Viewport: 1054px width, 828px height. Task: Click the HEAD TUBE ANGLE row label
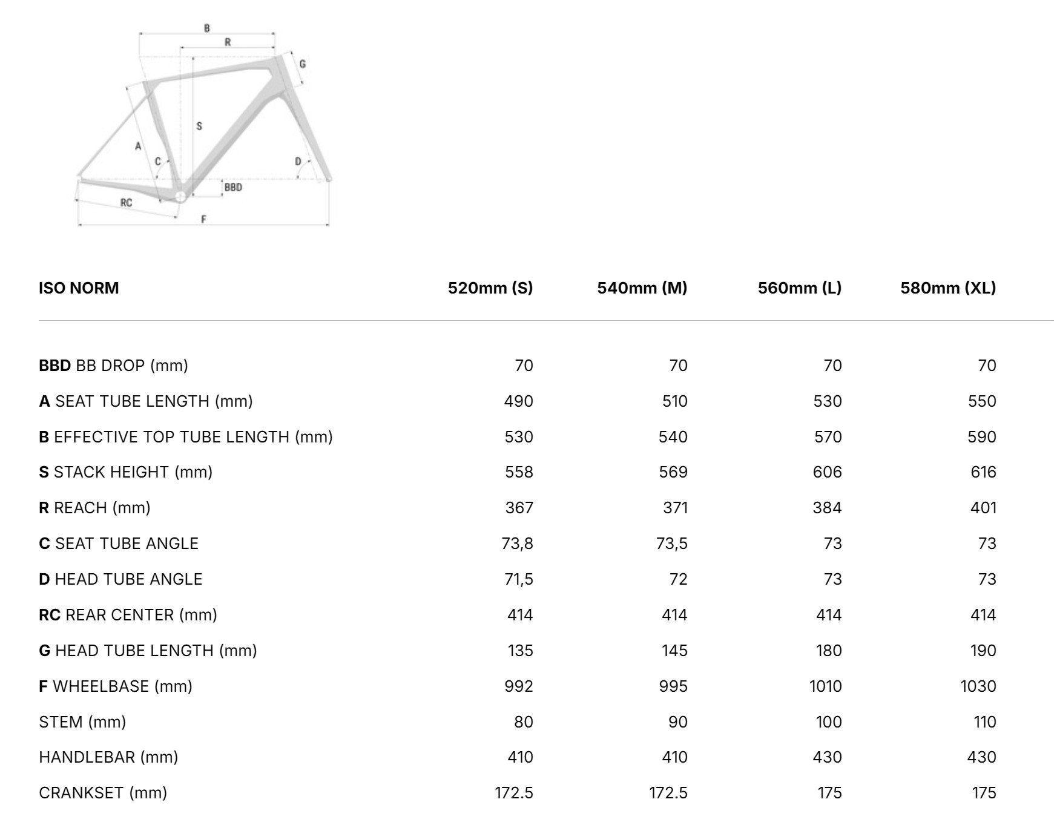(x=120, y=579)
